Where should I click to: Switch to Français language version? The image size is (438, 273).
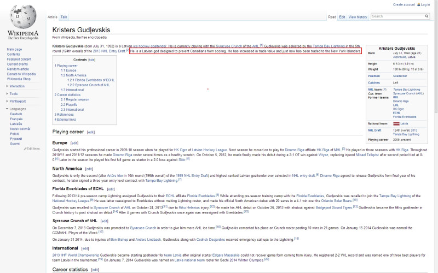click(x=16, y=119)
